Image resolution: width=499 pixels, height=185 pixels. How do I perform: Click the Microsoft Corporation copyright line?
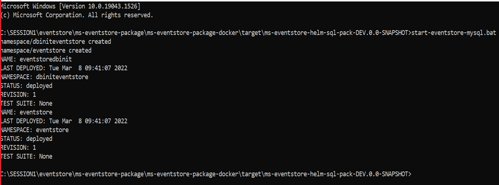pyautogui.click(x=77, y=15)
